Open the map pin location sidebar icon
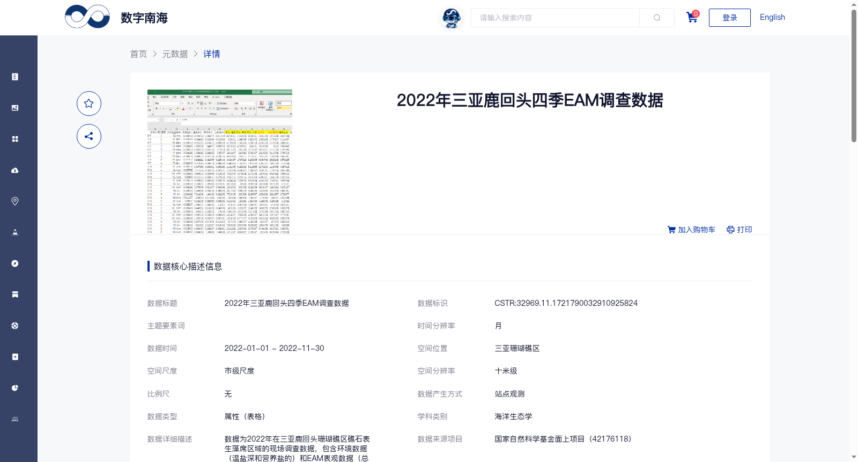 (15, 201)
